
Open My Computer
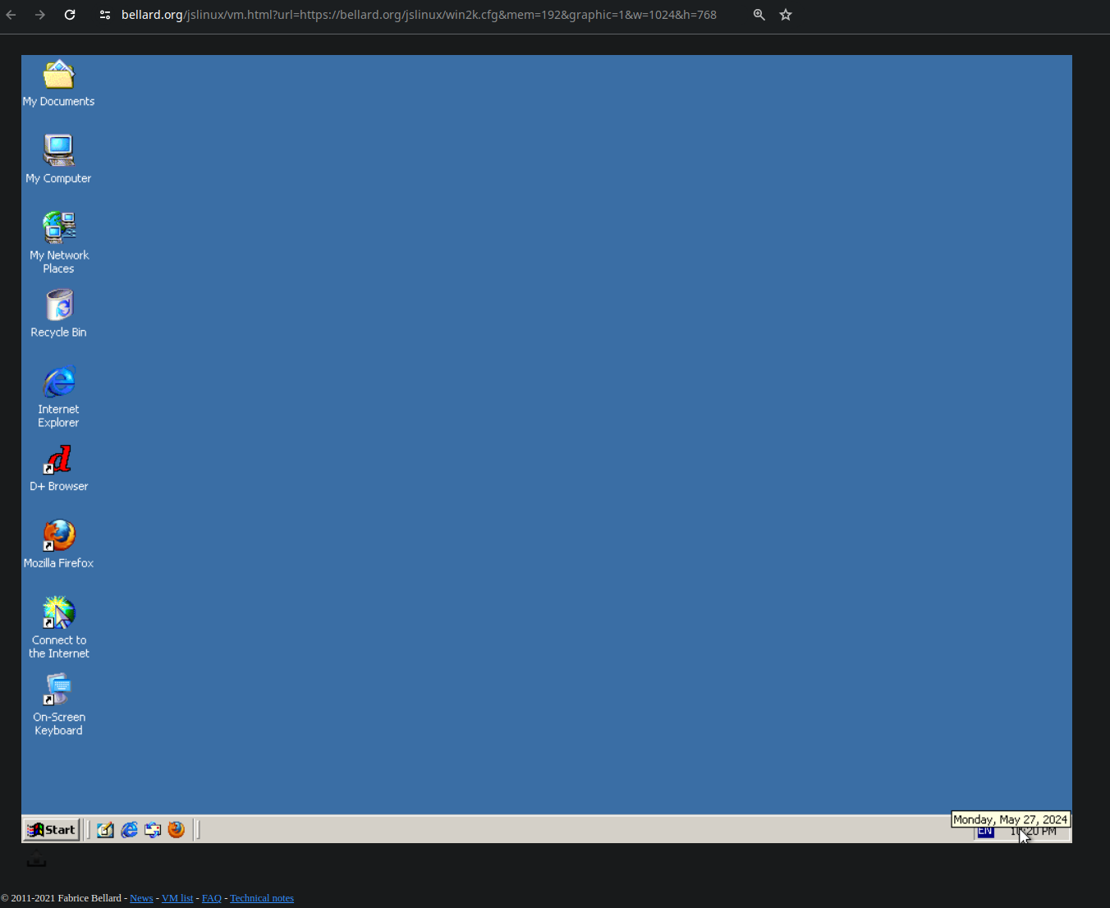[57, 152]
